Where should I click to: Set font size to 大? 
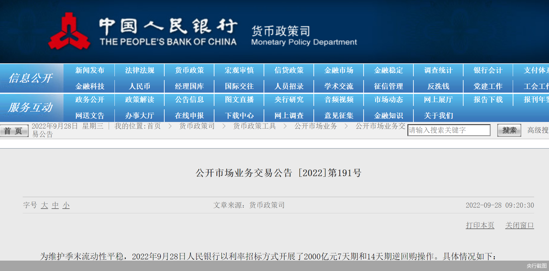coord(44,205)
